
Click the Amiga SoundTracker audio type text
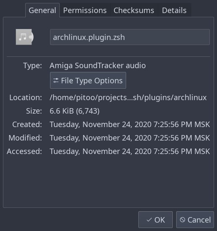98,65
